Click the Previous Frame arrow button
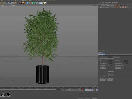Image resolution: width=132 pixels, height=99 pixels. (x=68, y=90)
